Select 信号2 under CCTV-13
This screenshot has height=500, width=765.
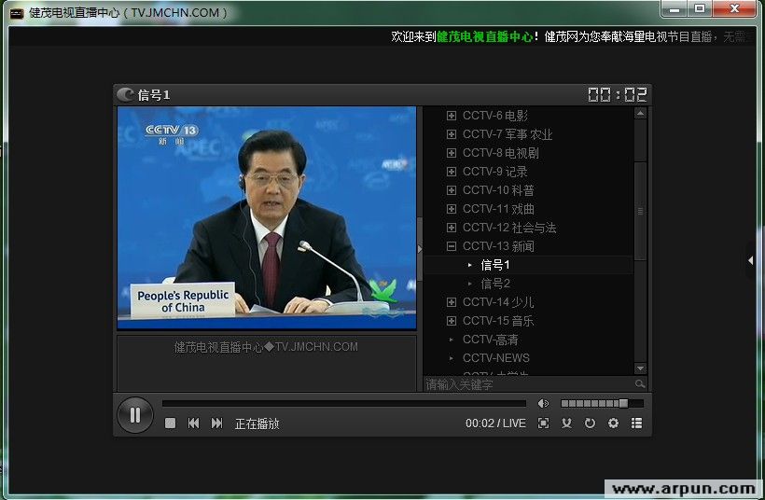pyautogui.click(x=495, y=284)
